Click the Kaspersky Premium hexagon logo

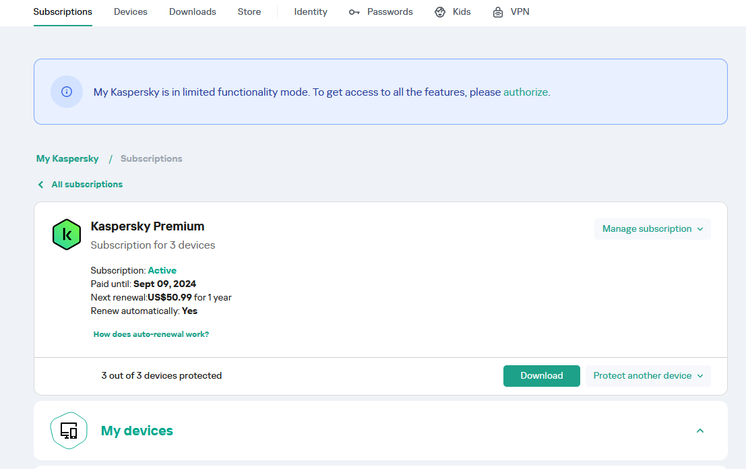(67, 234)
